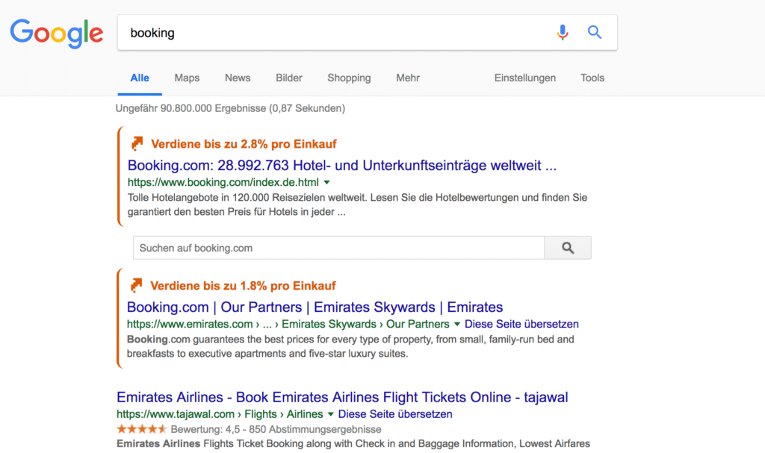Click the tajawal.com Flights Airlines breadcrumb URL
Screen dimensions: 765x453
220,414
